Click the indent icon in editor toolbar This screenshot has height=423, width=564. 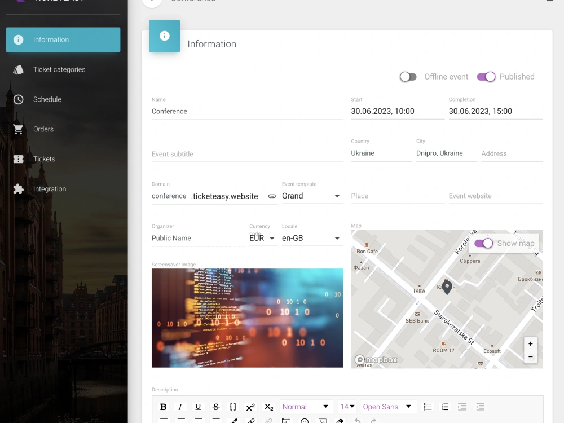[462, 407]
